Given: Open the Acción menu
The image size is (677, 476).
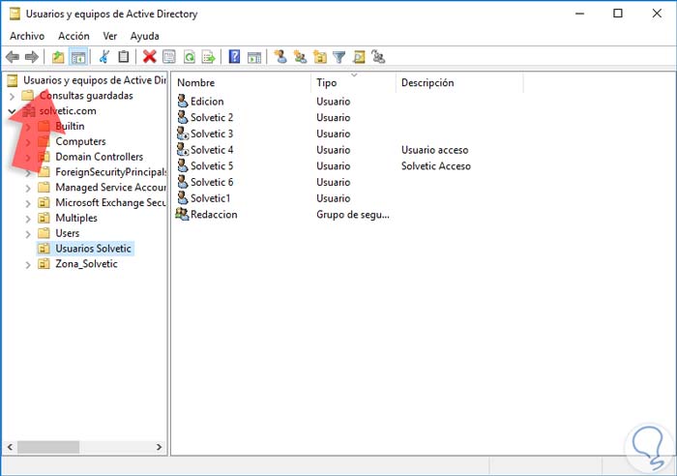Looking at the screenshot, I should tap(74, 36).
